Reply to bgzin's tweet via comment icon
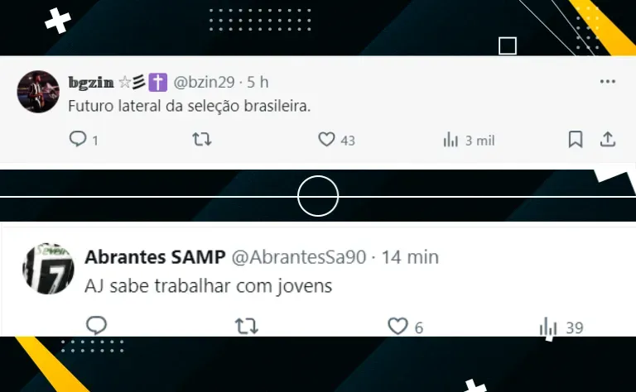Viewport: 636px width, 392px height. click(x=78, y=139)
